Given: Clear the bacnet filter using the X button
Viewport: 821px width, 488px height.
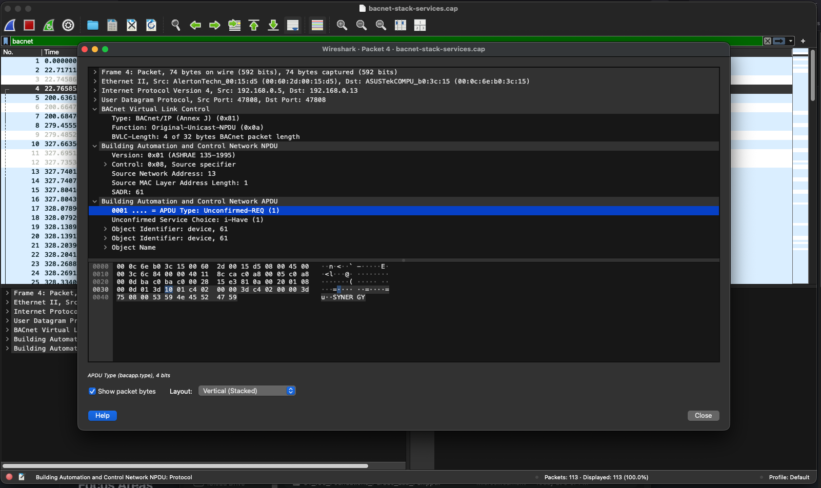Looking at the screenshot, I should [x=768, y=41].
